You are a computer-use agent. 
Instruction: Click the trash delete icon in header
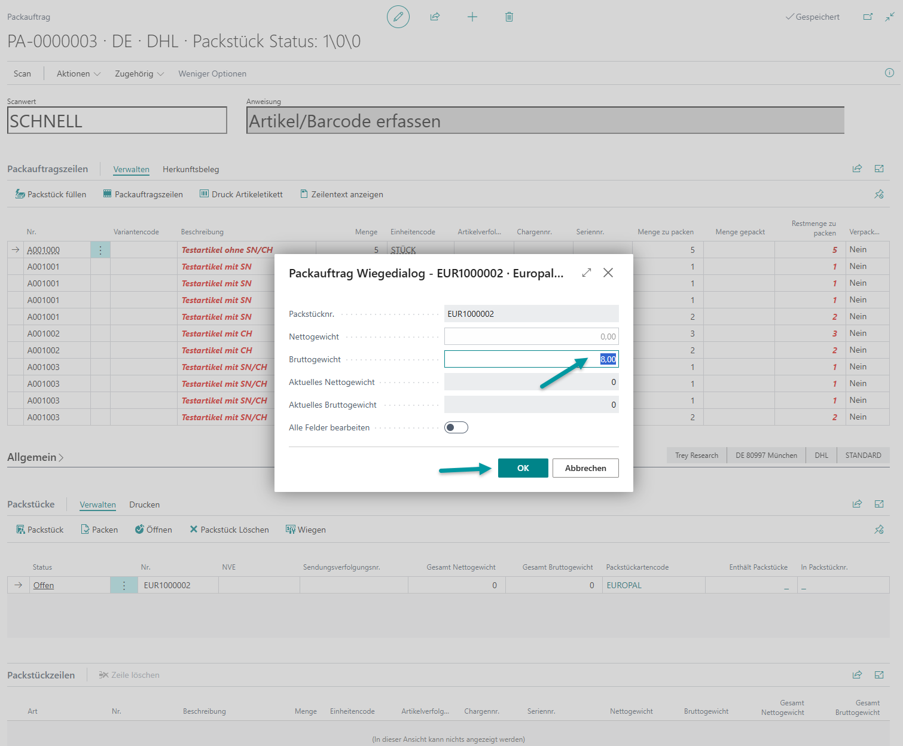(x=509, y=17)
